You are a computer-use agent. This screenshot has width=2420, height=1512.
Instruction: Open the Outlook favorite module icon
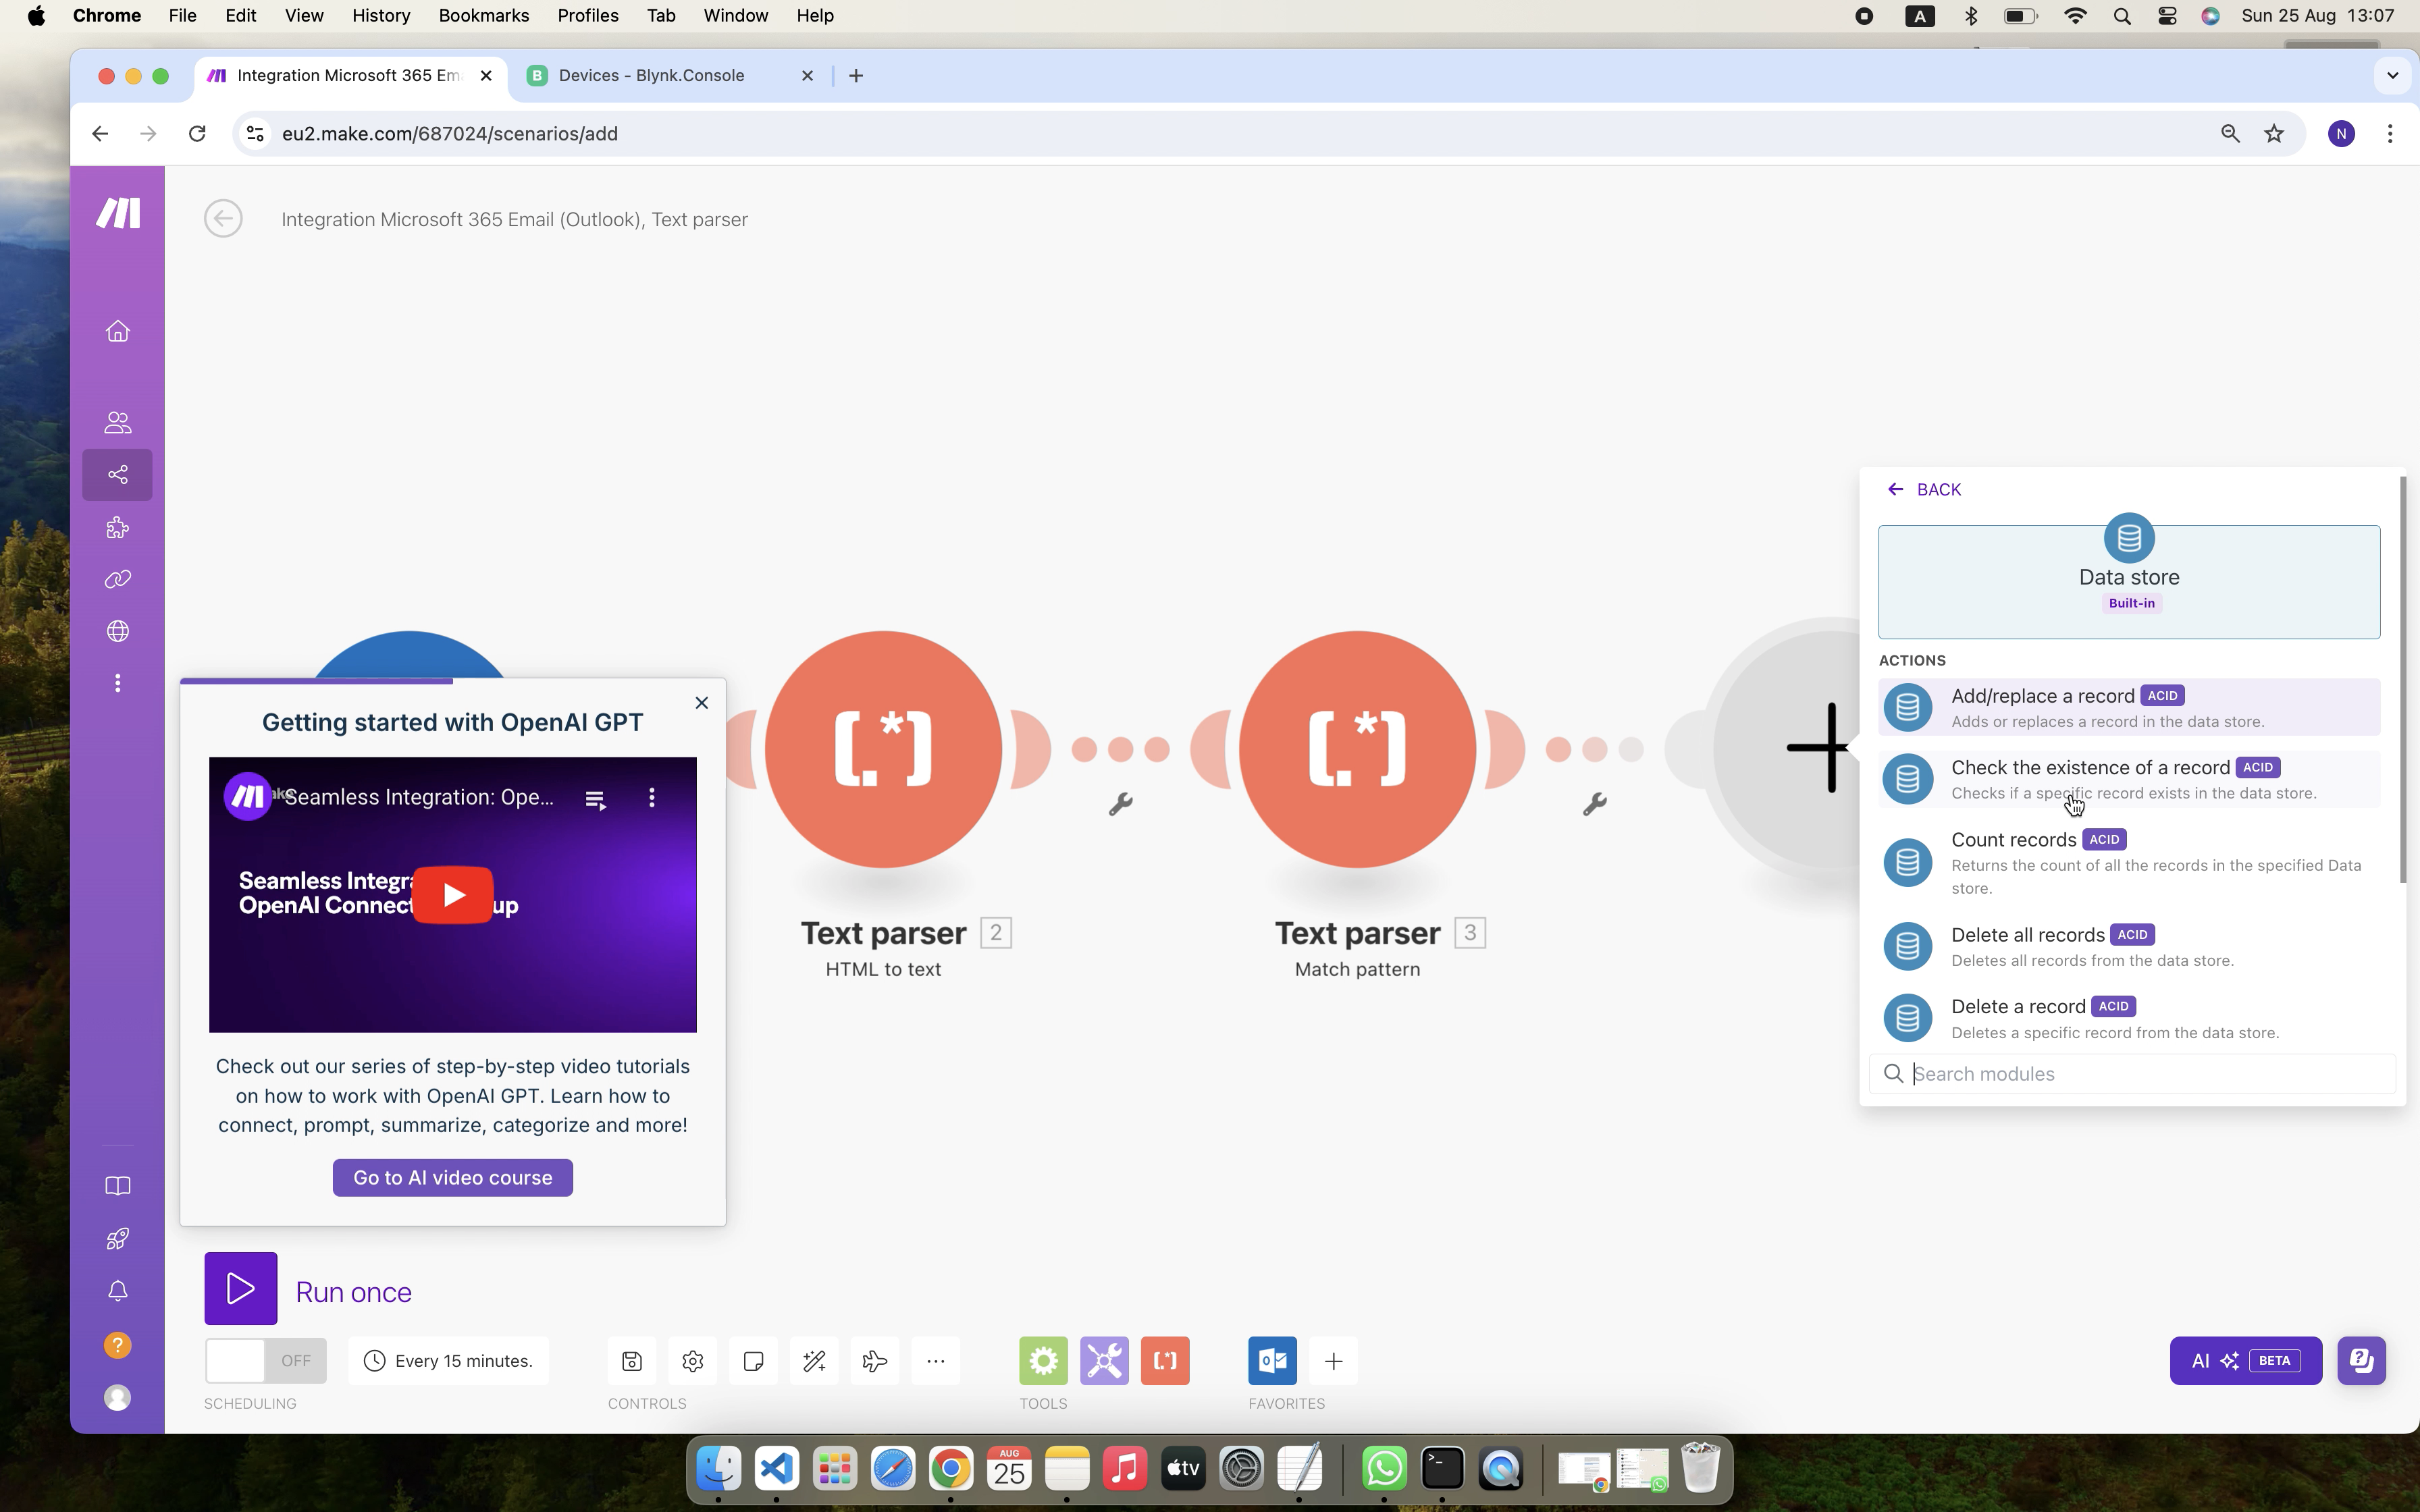coord(1273,1361)
